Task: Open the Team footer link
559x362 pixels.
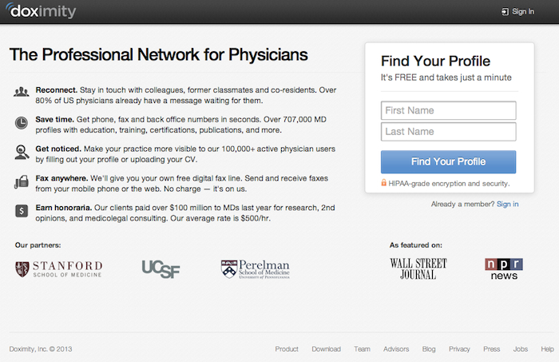Action: pyautogui.click(x=363, y=348)
